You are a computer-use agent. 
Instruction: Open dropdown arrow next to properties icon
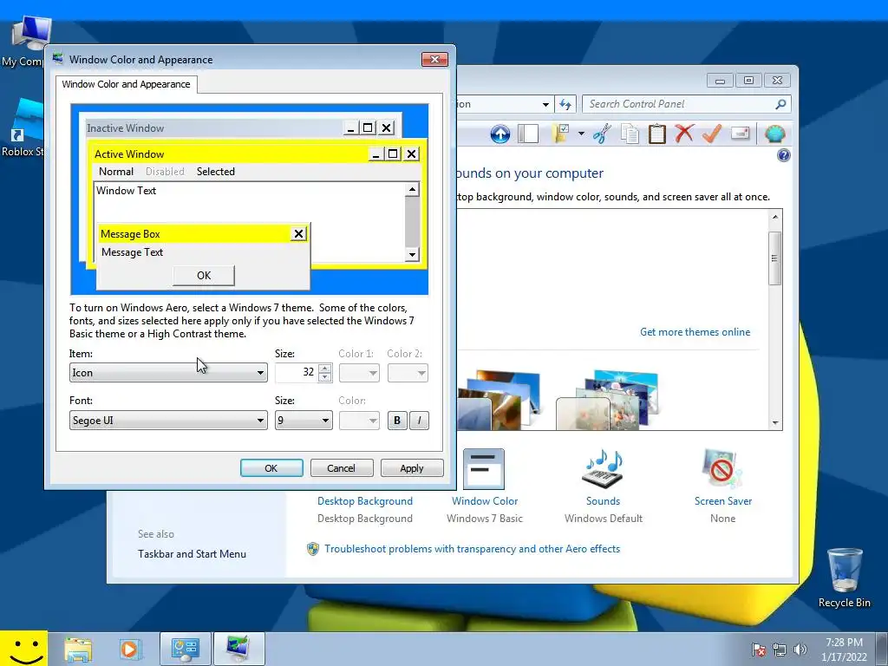(581, 134)
